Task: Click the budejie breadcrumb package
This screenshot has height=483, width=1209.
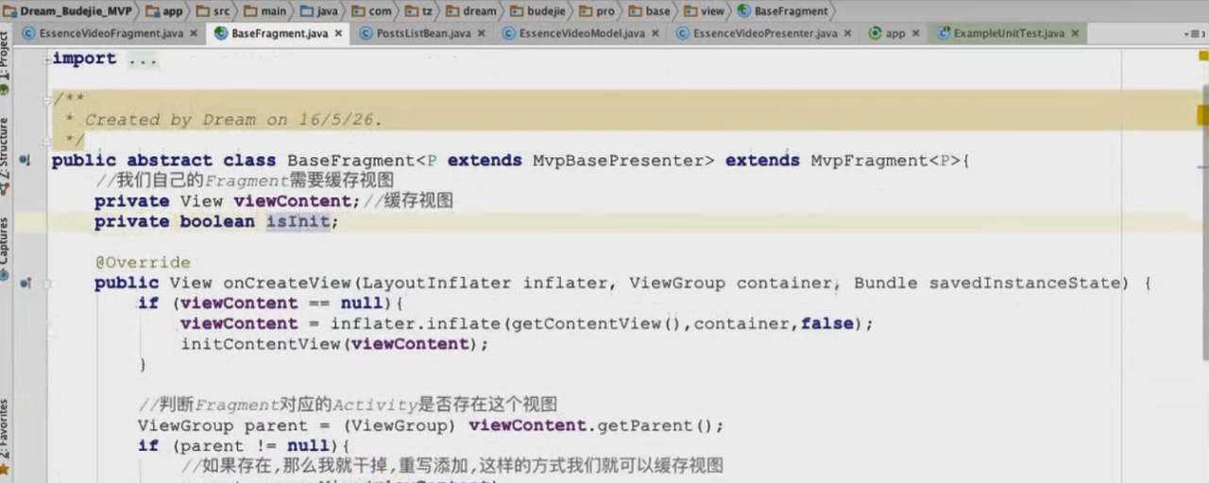Action: pos(536,11)
